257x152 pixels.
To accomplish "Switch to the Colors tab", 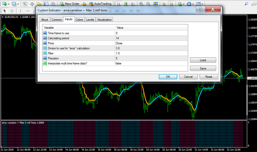I will coord(79,20).
